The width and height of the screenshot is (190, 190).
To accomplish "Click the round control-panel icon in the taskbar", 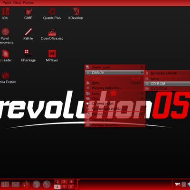I will pyautogui.click(x=36, y=184).
